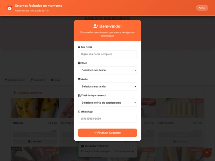This screenshot has height=161, width=215.
Task: Dismiss the banner with the Fechar button
Action: click(202, 8)
